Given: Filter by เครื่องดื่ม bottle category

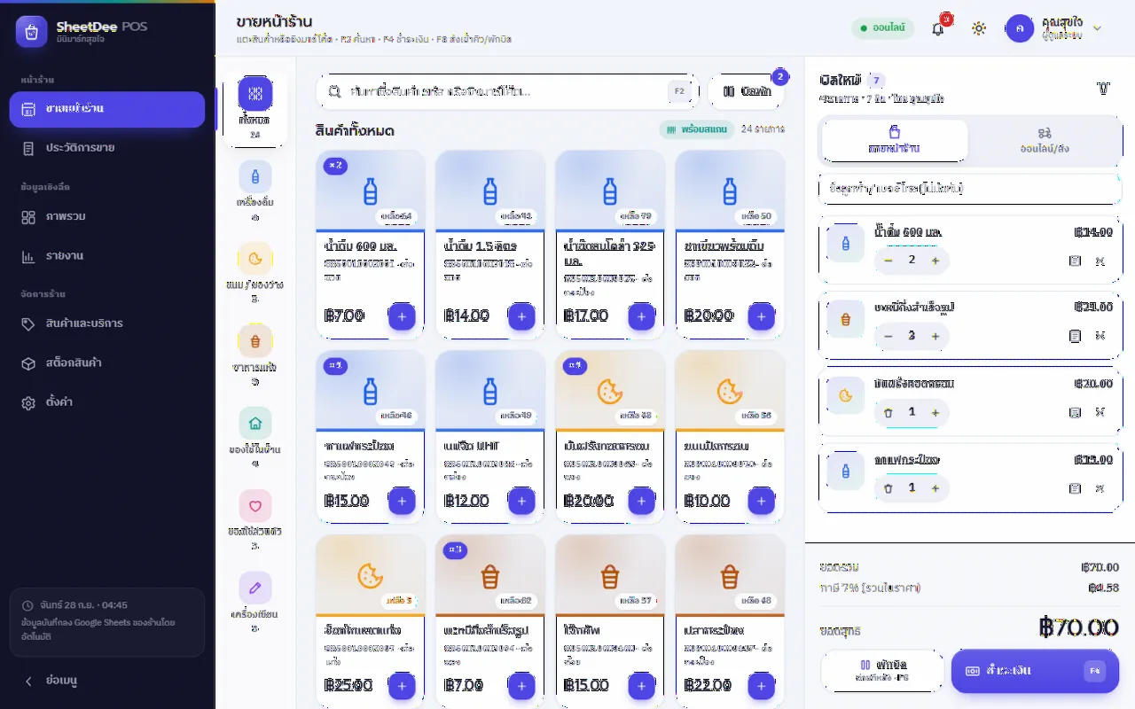Looking at the screenshot, I should pyautogui.click(x=254, y=191).
